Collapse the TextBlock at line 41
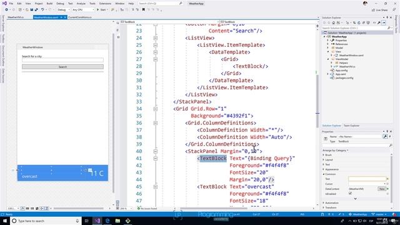 156,158
